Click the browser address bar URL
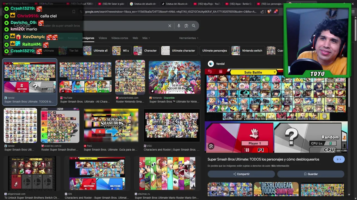Viewport: 357px width, 200px height. coord(171,12)
